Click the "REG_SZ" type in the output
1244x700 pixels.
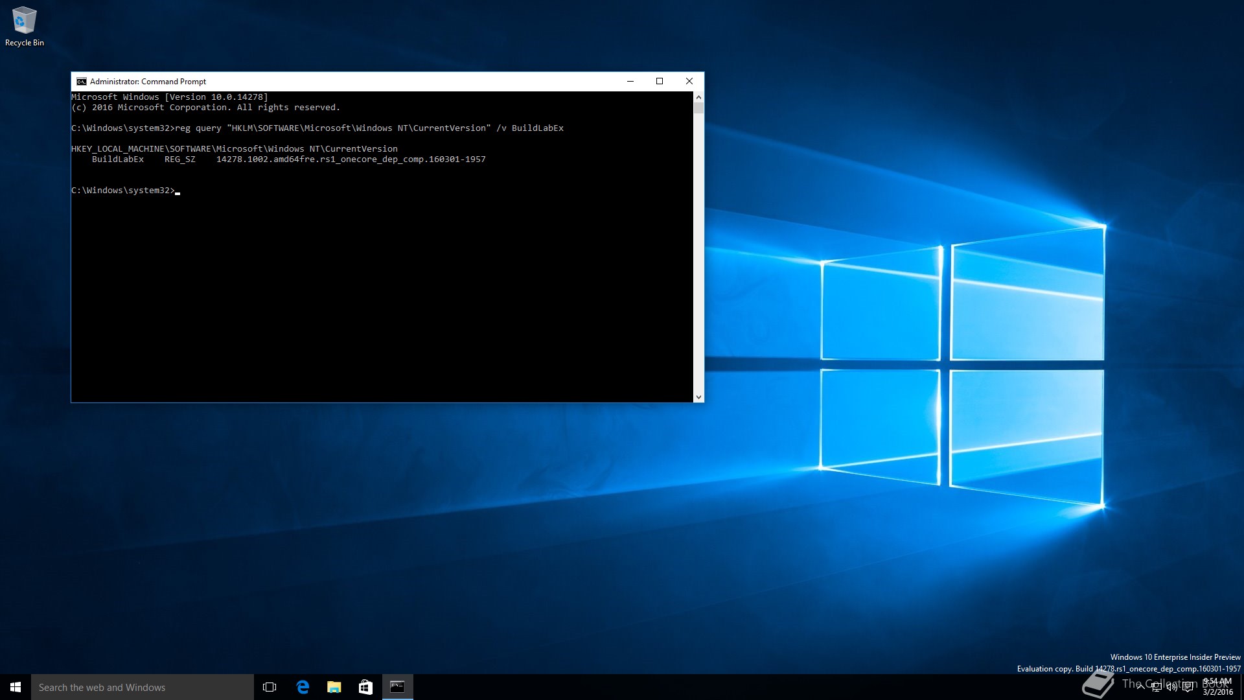pyautogui.click(x=180, y=159)
